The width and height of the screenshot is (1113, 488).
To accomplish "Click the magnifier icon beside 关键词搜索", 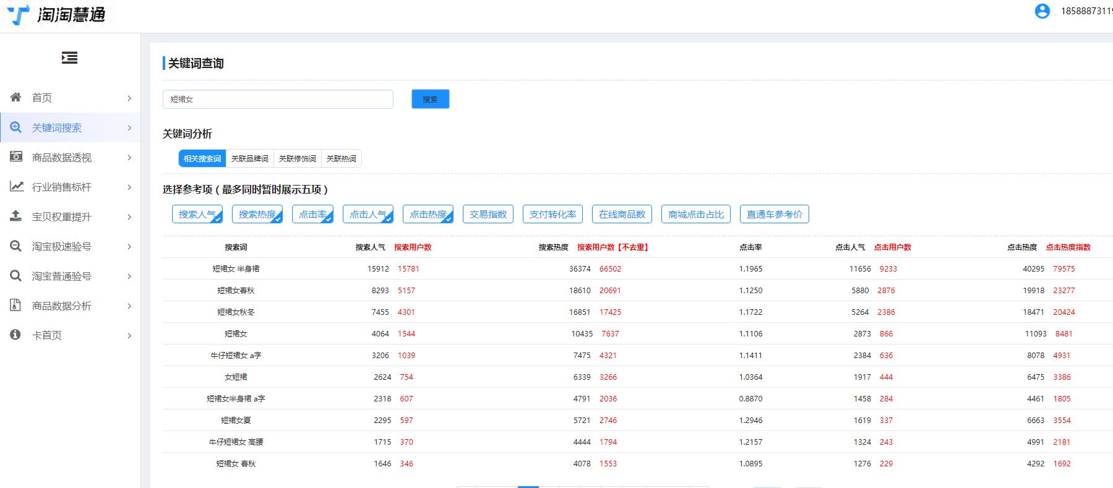I will point(16,127).
